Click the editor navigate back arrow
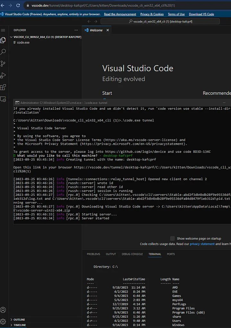Viewport: 231px width, 328px height. [x=89, y=21]
